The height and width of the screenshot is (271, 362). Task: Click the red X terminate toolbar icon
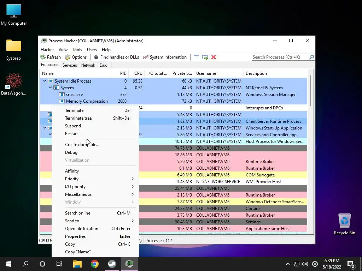(x=214, y=57)
